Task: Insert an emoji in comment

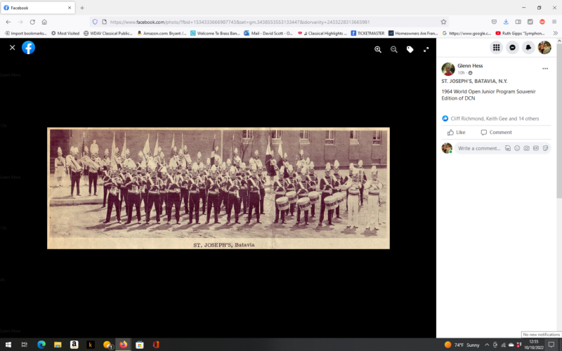Action: click(517, 148)
